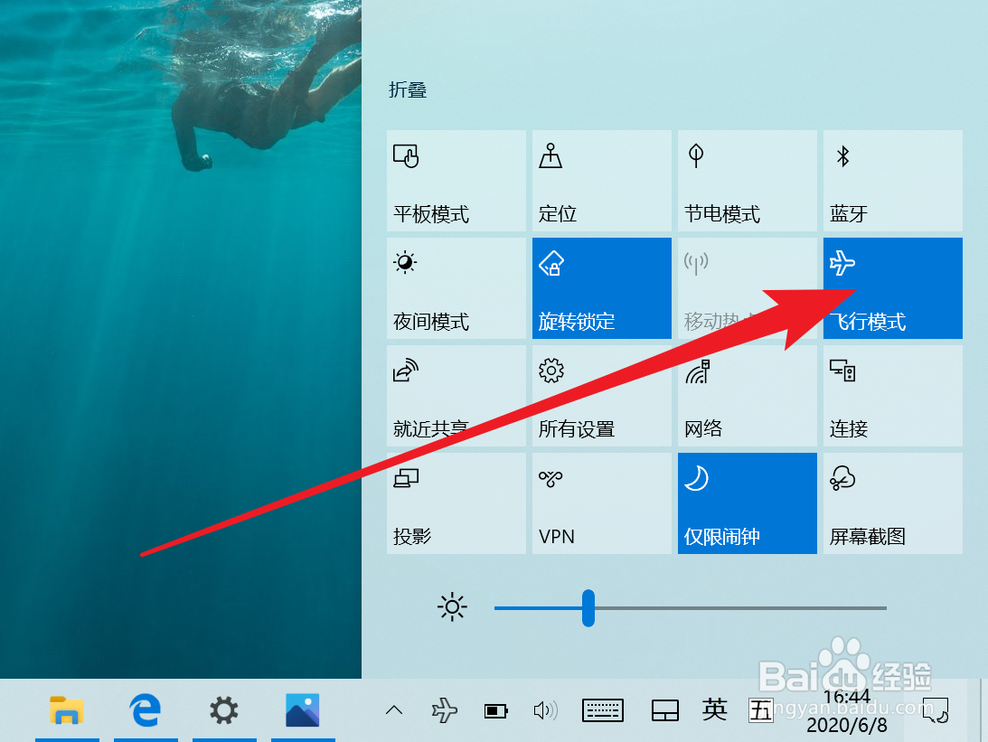988x742 pixels.
Task: Open the VPN quick action
Action: click(x=601, y=503)
